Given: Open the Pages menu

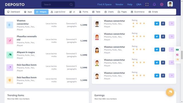Looking at the screenshot, I should [x=122, y=12].
